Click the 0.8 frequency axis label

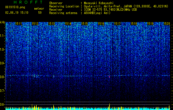[2, 77]
